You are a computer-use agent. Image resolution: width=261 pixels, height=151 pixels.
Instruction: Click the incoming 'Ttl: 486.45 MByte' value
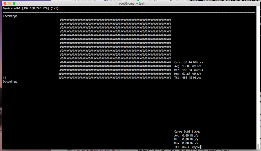[188, 78]
